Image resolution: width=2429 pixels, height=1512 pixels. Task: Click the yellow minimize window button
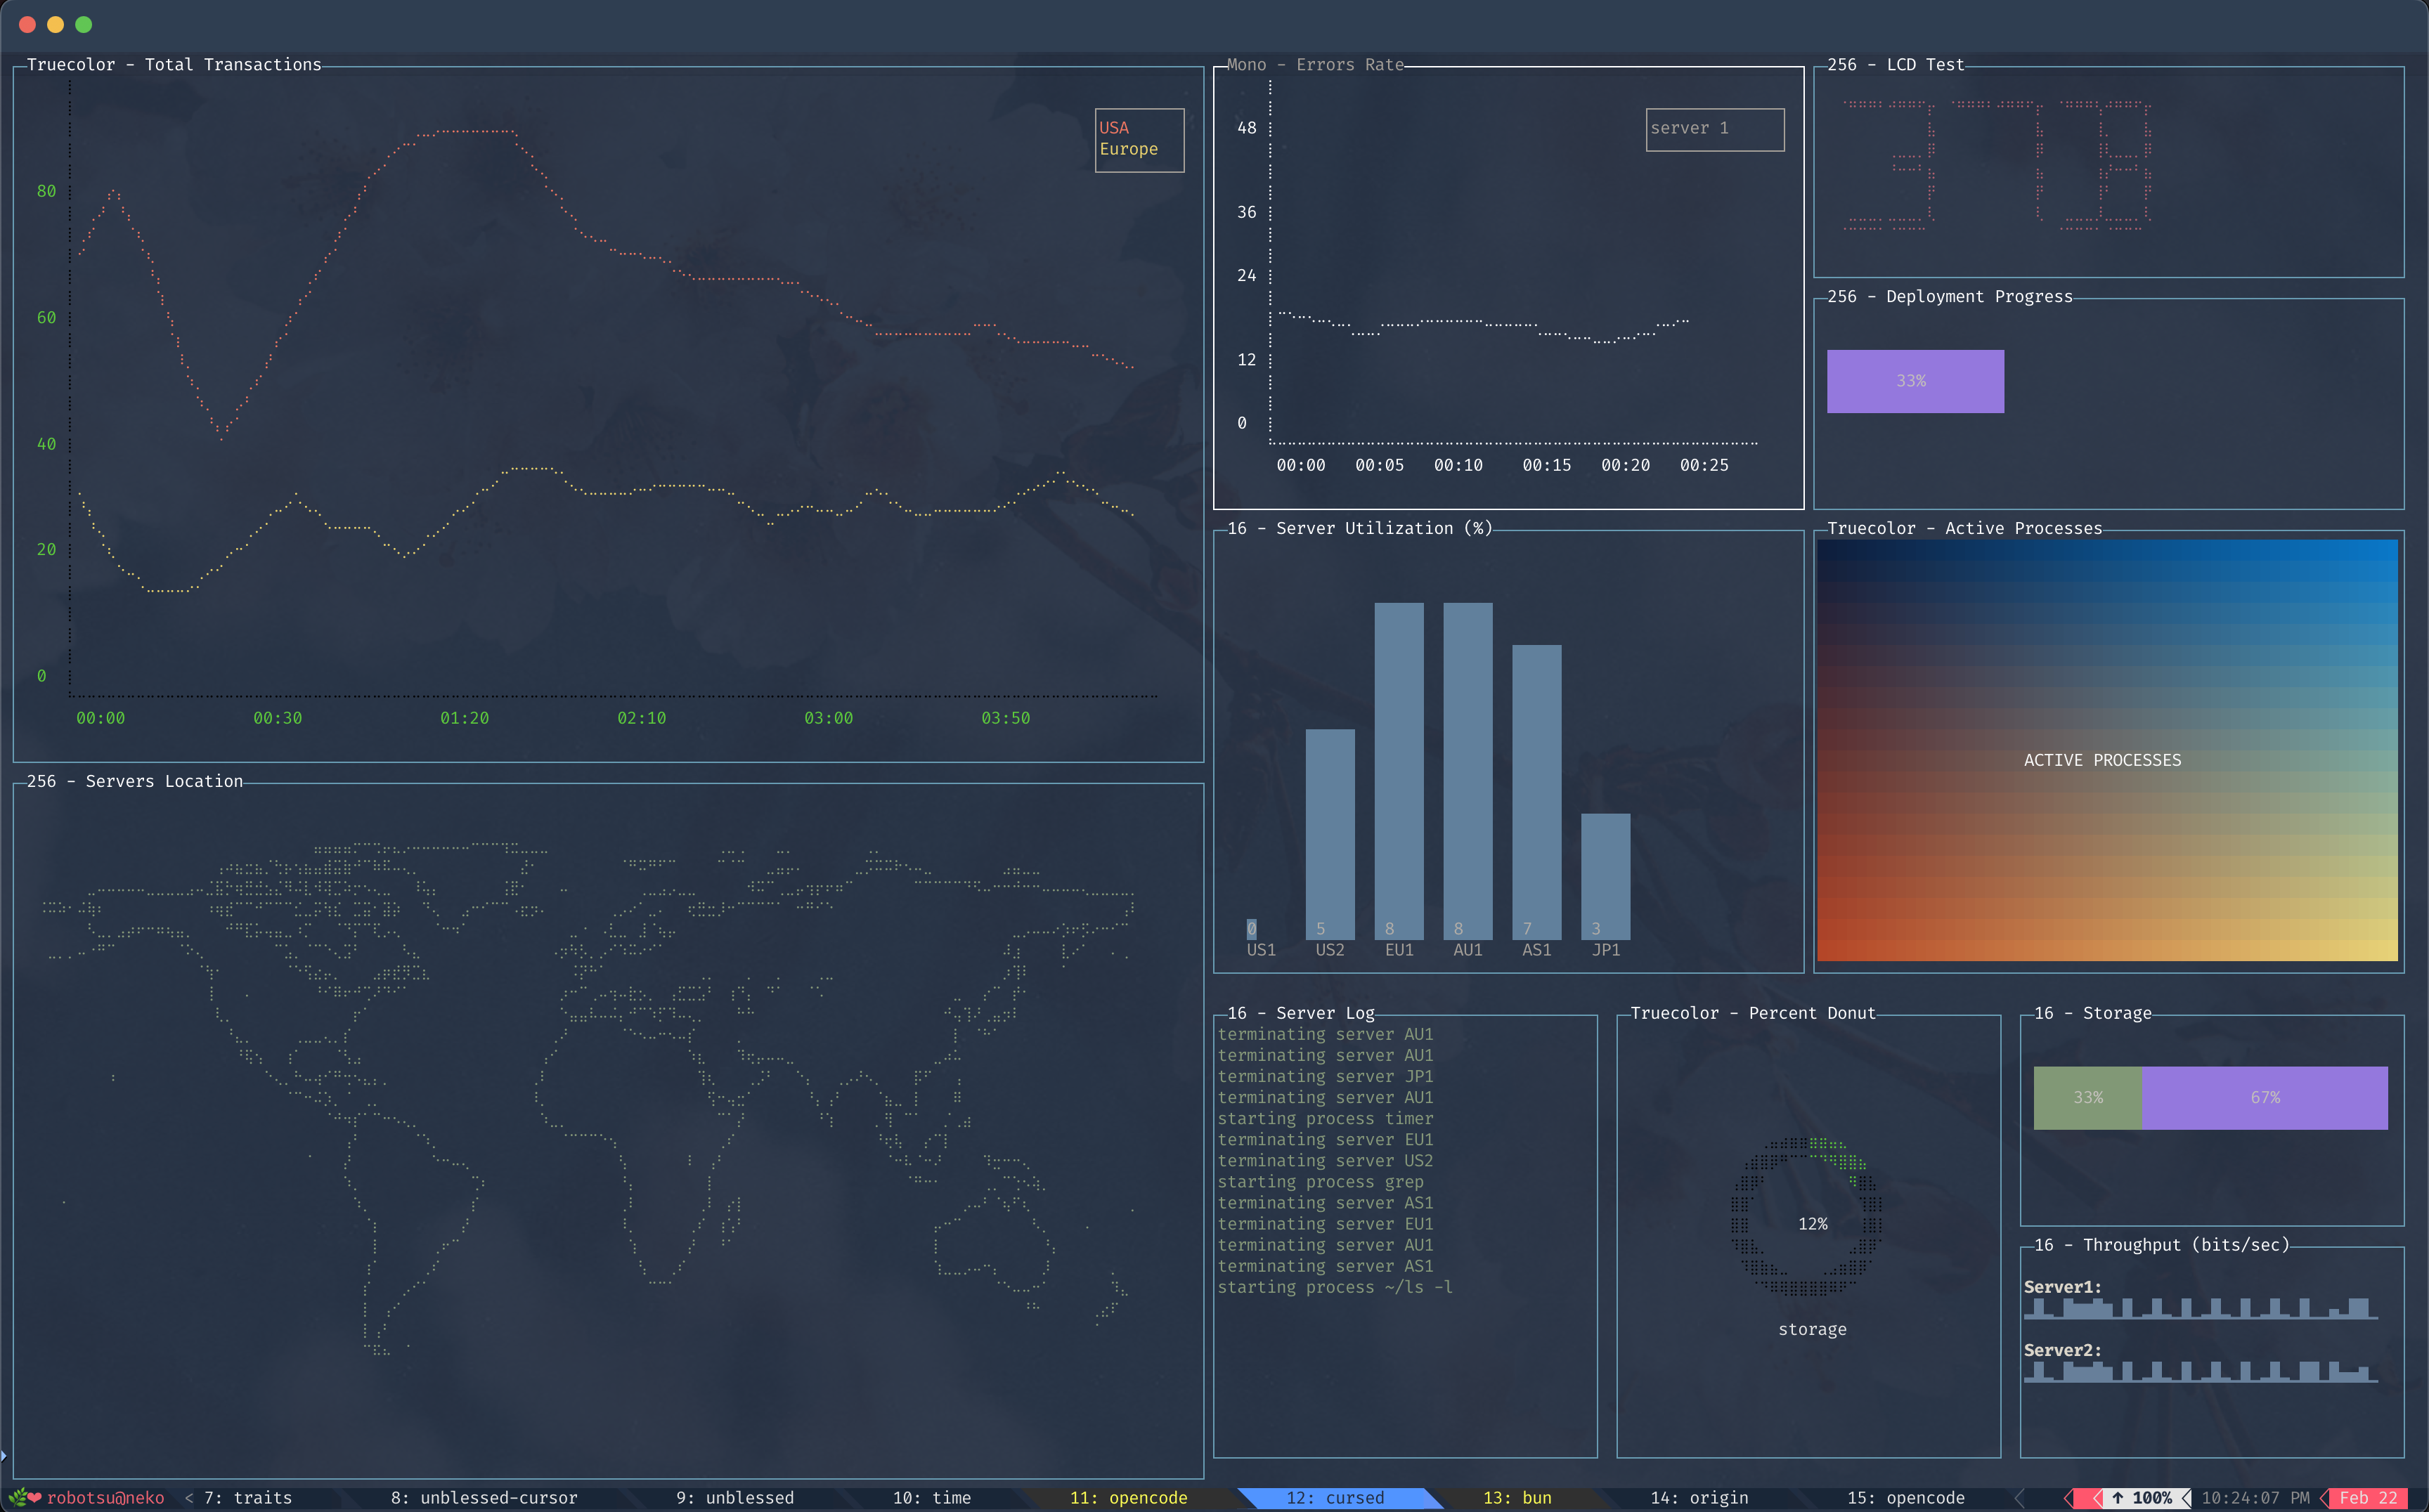[56, 24]
